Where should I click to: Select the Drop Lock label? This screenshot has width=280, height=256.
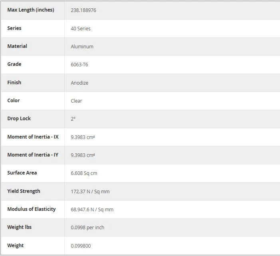click(19, 119)
